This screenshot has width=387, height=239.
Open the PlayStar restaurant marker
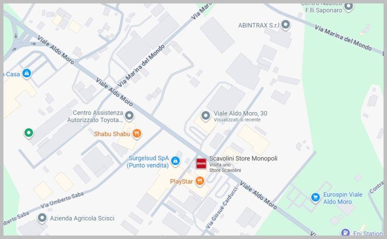click(200, 181)
